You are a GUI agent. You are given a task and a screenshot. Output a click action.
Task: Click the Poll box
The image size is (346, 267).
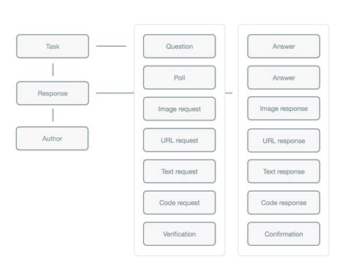click(180, 77)
